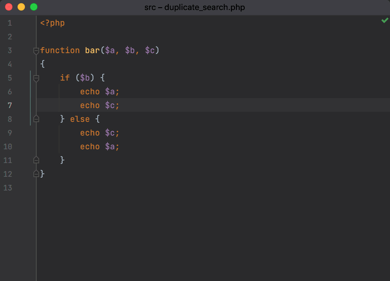The image size is (390, 281).
Task: Click the $c parameter in the function signature
Action: 150,51
